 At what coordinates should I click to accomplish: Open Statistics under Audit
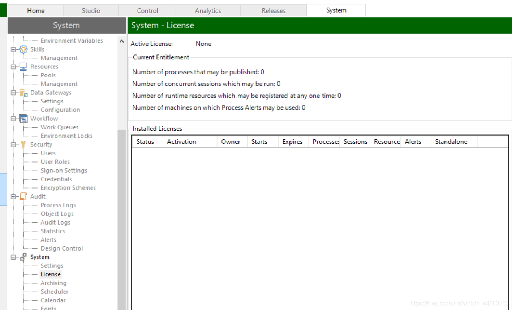pyautogui.click(x=53, y=231)
